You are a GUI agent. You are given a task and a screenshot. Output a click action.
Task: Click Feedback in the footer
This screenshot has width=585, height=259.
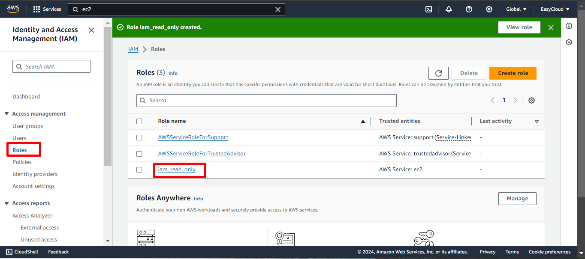(x=58, y=252)
